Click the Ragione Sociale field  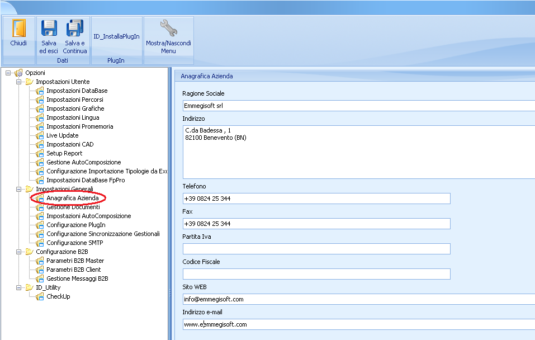click(x=358, y=106)
